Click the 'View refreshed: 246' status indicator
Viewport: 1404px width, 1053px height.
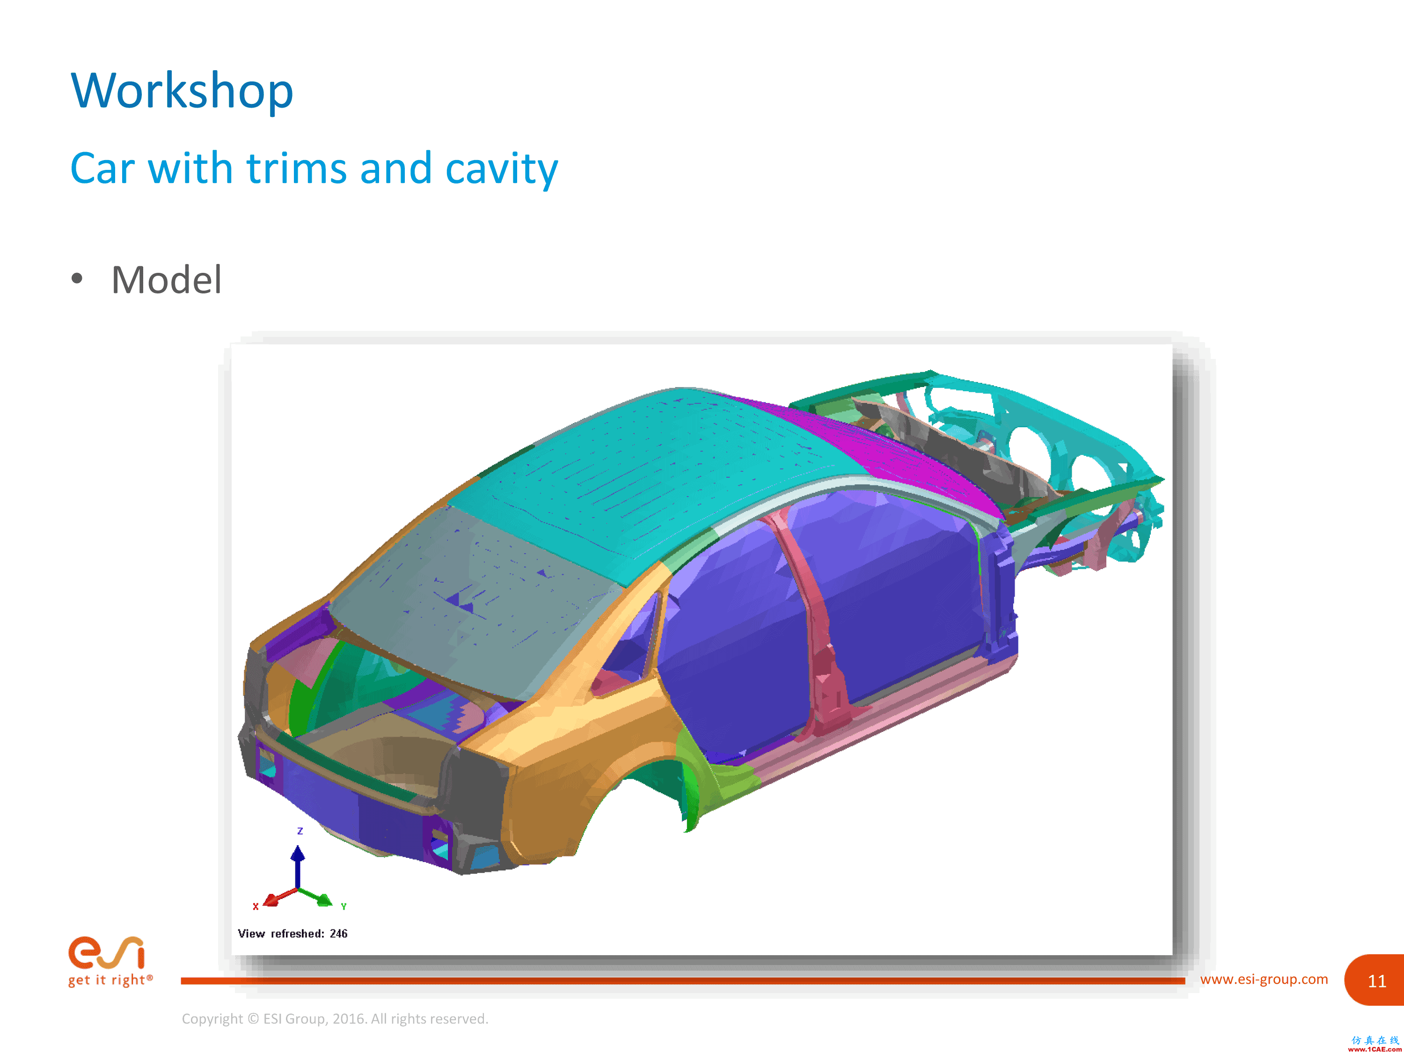pyautogui.click(x=292, y=934)
